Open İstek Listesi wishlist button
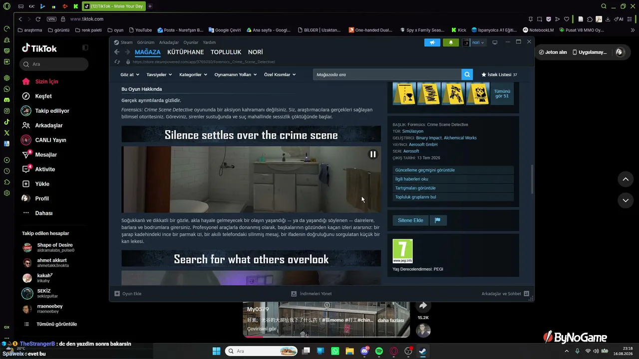639x359 pixels. coord(499,75)
